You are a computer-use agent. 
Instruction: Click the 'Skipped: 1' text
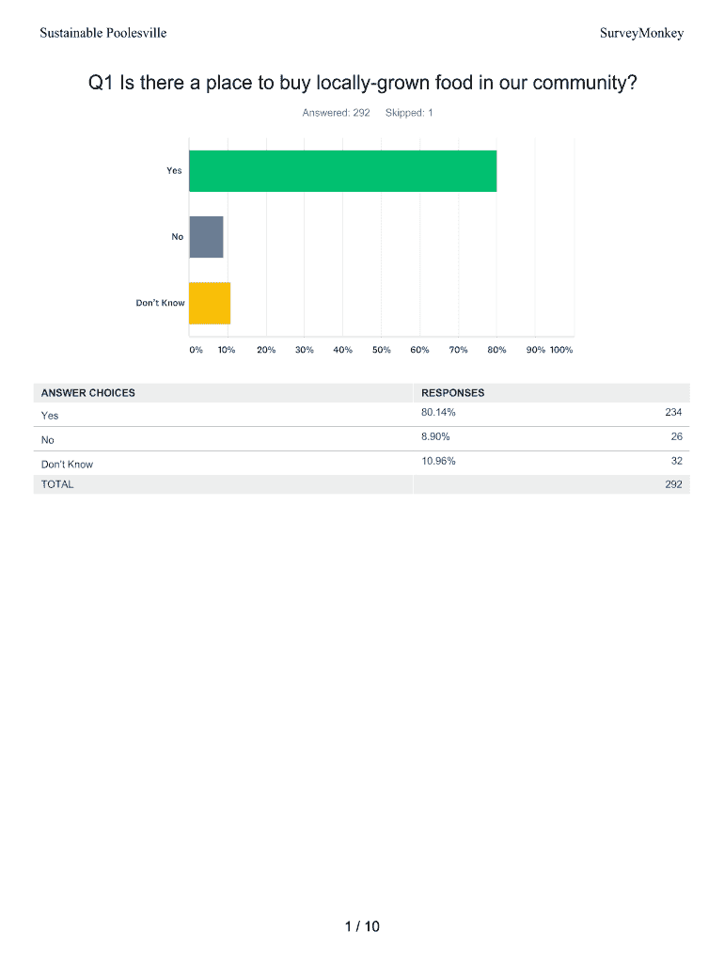409,113
